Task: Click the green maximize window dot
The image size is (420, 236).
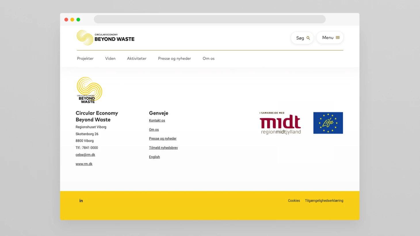Action: click(78, 20)
